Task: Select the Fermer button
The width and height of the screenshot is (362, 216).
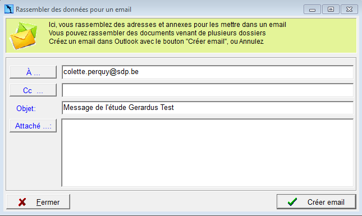Action: pos(38,202)
